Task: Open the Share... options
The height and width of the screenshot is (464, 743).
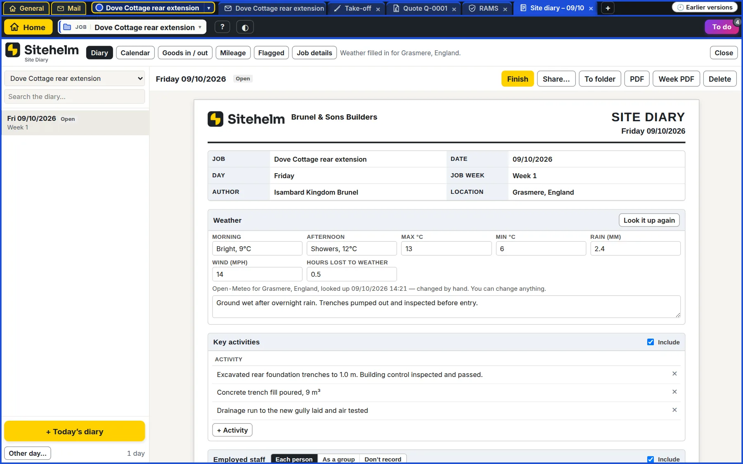Action: [x=556, y=79]
